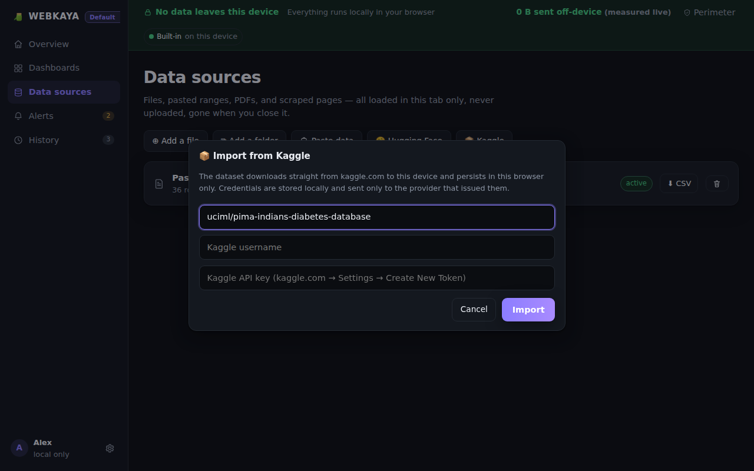Click the '0 B sent off-device' text

click(559, 12)
